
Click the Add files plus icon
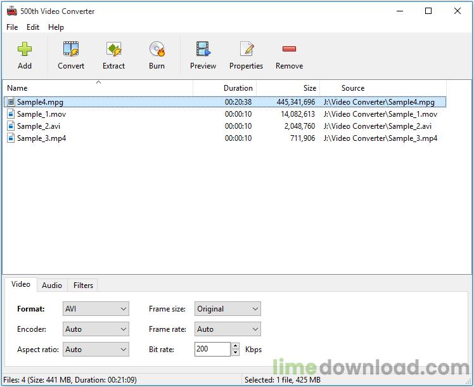25,49
